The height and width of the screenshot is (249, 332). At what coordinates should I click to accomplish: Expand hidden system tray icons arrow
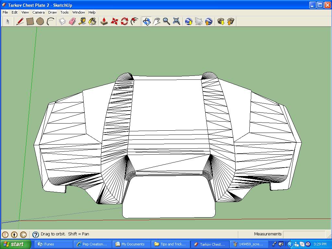point(290,244)
